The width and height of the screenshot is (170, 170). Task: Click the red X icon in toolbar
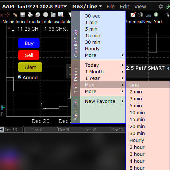pos(1,15)
